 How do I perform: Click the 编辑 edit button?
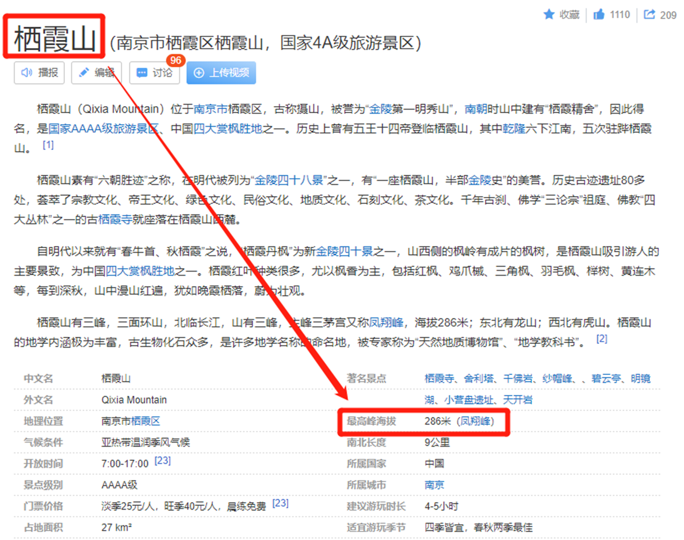[97, 73]
